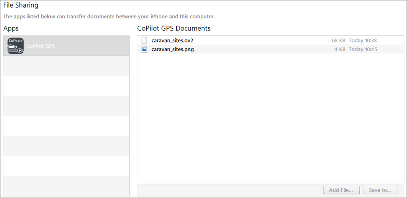407x198 pixels.
Task: Select the caravan_sites.ov2 file name
Action: click(172, 40)
